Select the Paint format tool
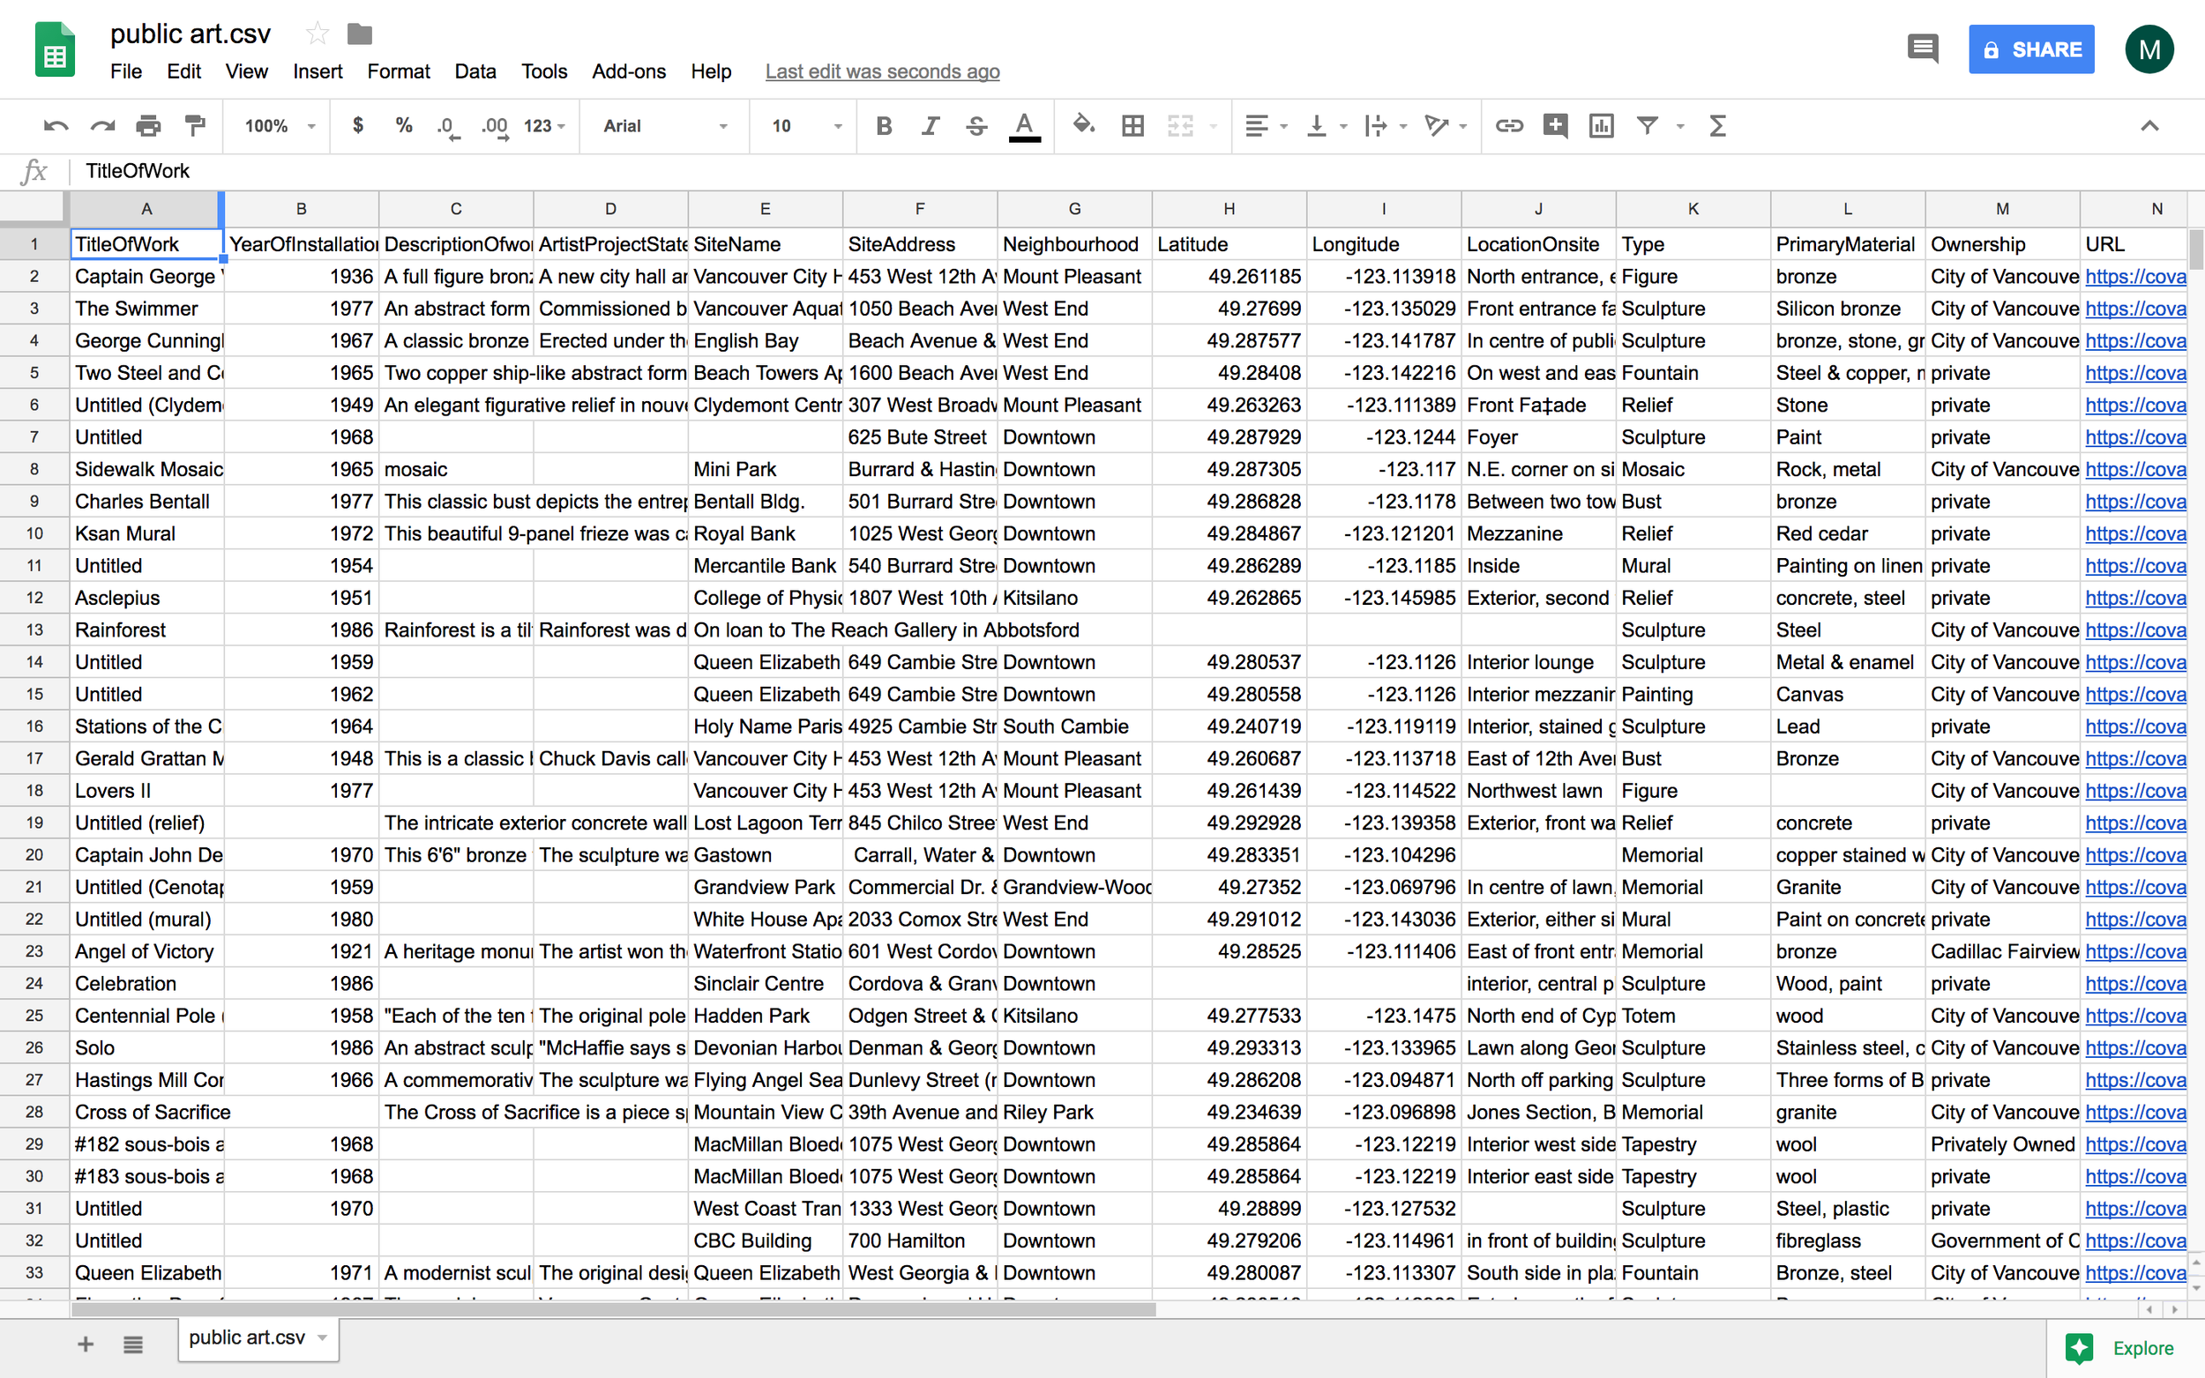Screen dimensions: 2205x1378 [x=194, y=126]
